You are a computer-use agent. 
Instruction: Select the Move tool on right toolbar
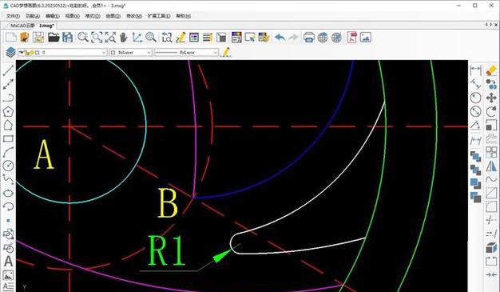(x=491, y=98)
